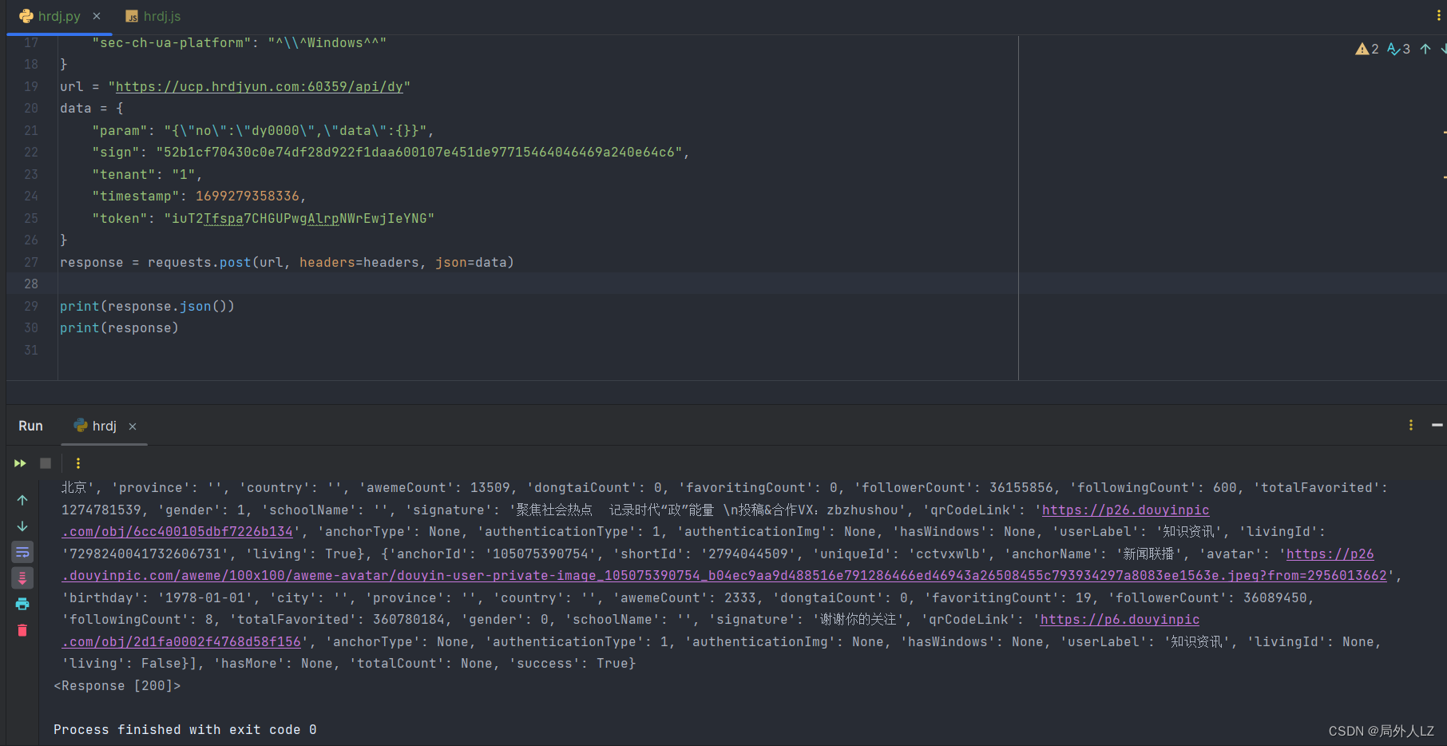Viewport: 1447px width, 746px height.
Task: Minimize the Run tool window
Action: pyautogui.click(x=1437, y=425)
